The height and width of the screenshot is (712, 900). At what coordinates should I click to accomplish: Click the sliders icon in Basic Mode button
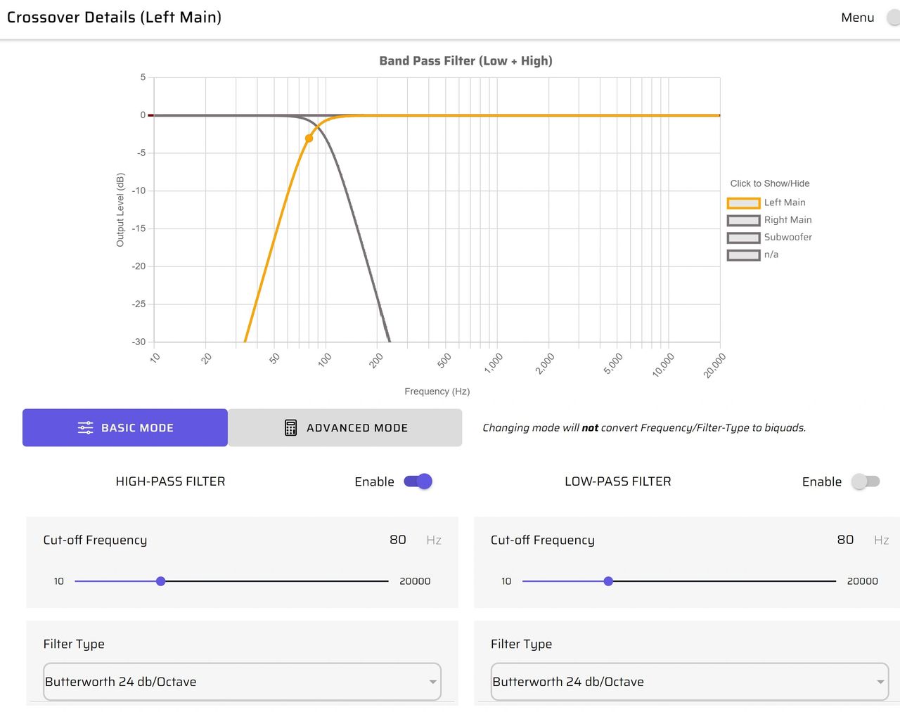tap(85, 427)
